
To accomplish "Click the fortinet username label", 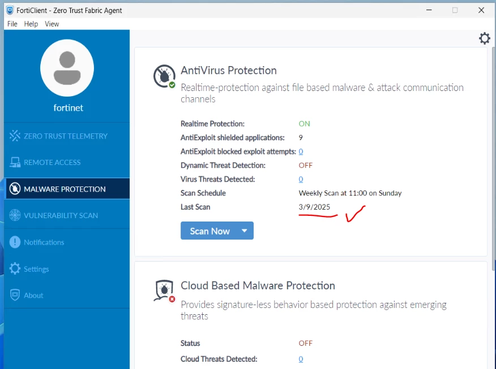I will [69, 108].
